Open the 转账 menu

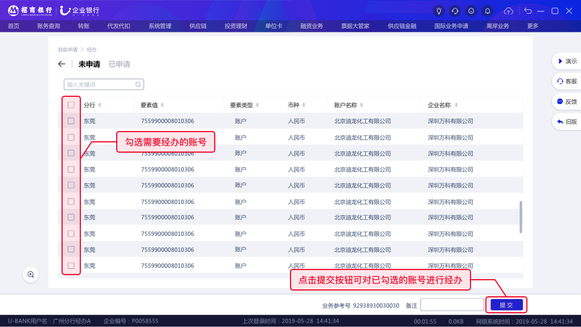84,26
